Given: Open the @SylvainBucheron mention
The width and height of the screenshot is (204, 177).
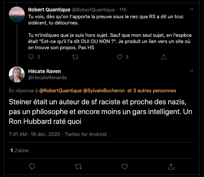Looking at the screenshot, I should click(104, 90).
